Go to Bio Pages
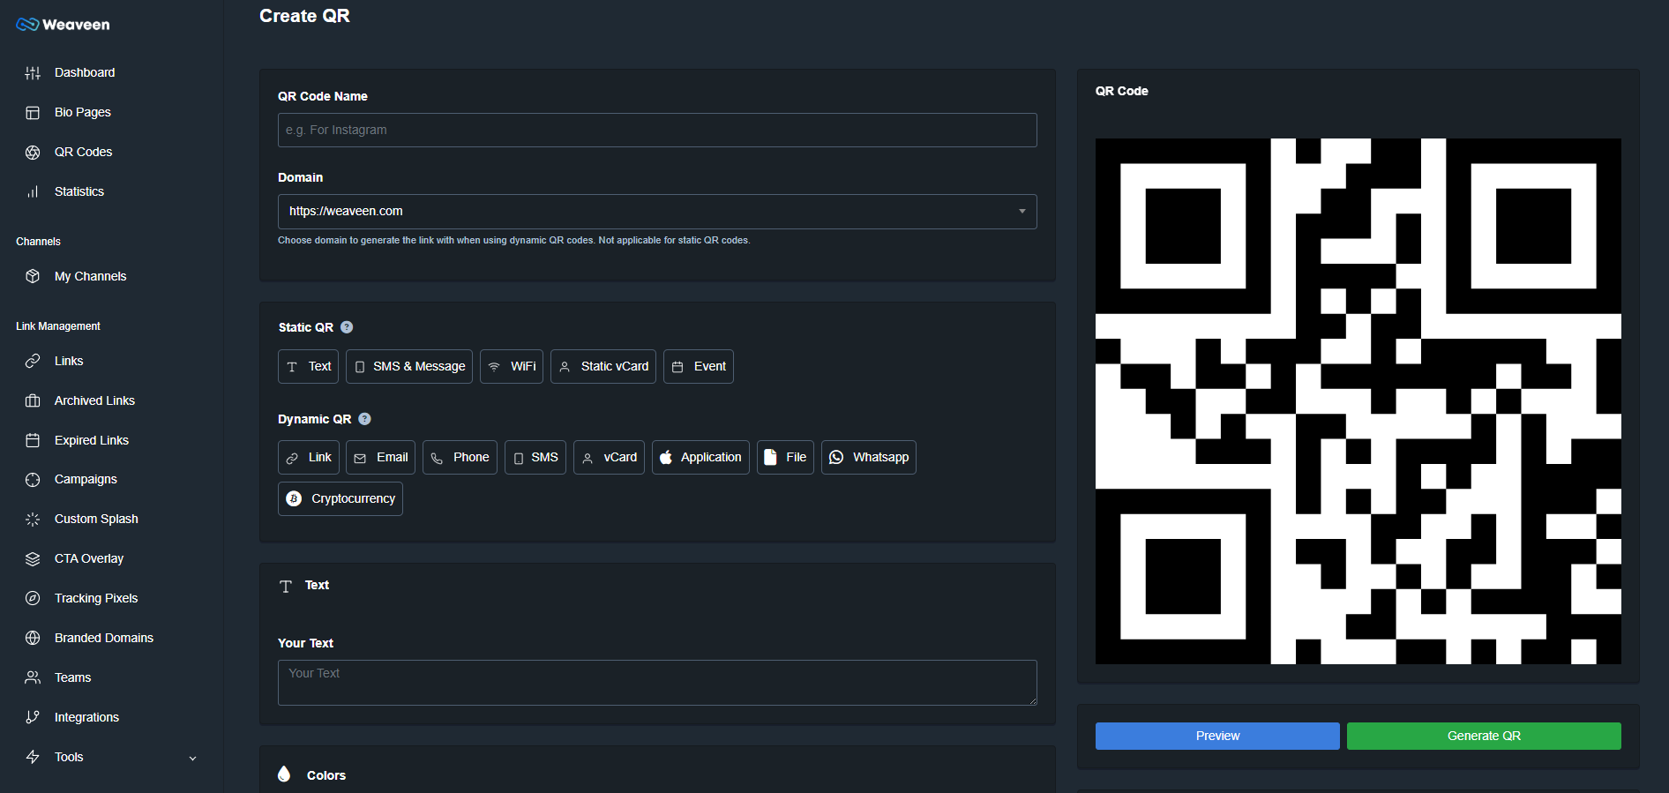 pyautogui.click(x=83, y=113)
